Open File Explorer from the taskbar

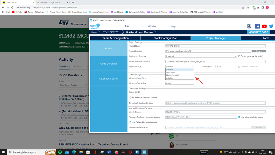(81, 152)
